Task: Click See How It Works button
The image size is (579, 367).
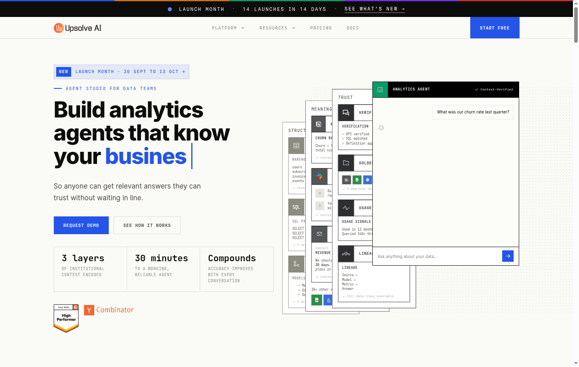Action: pyautogui.click(x=147, y=225)
